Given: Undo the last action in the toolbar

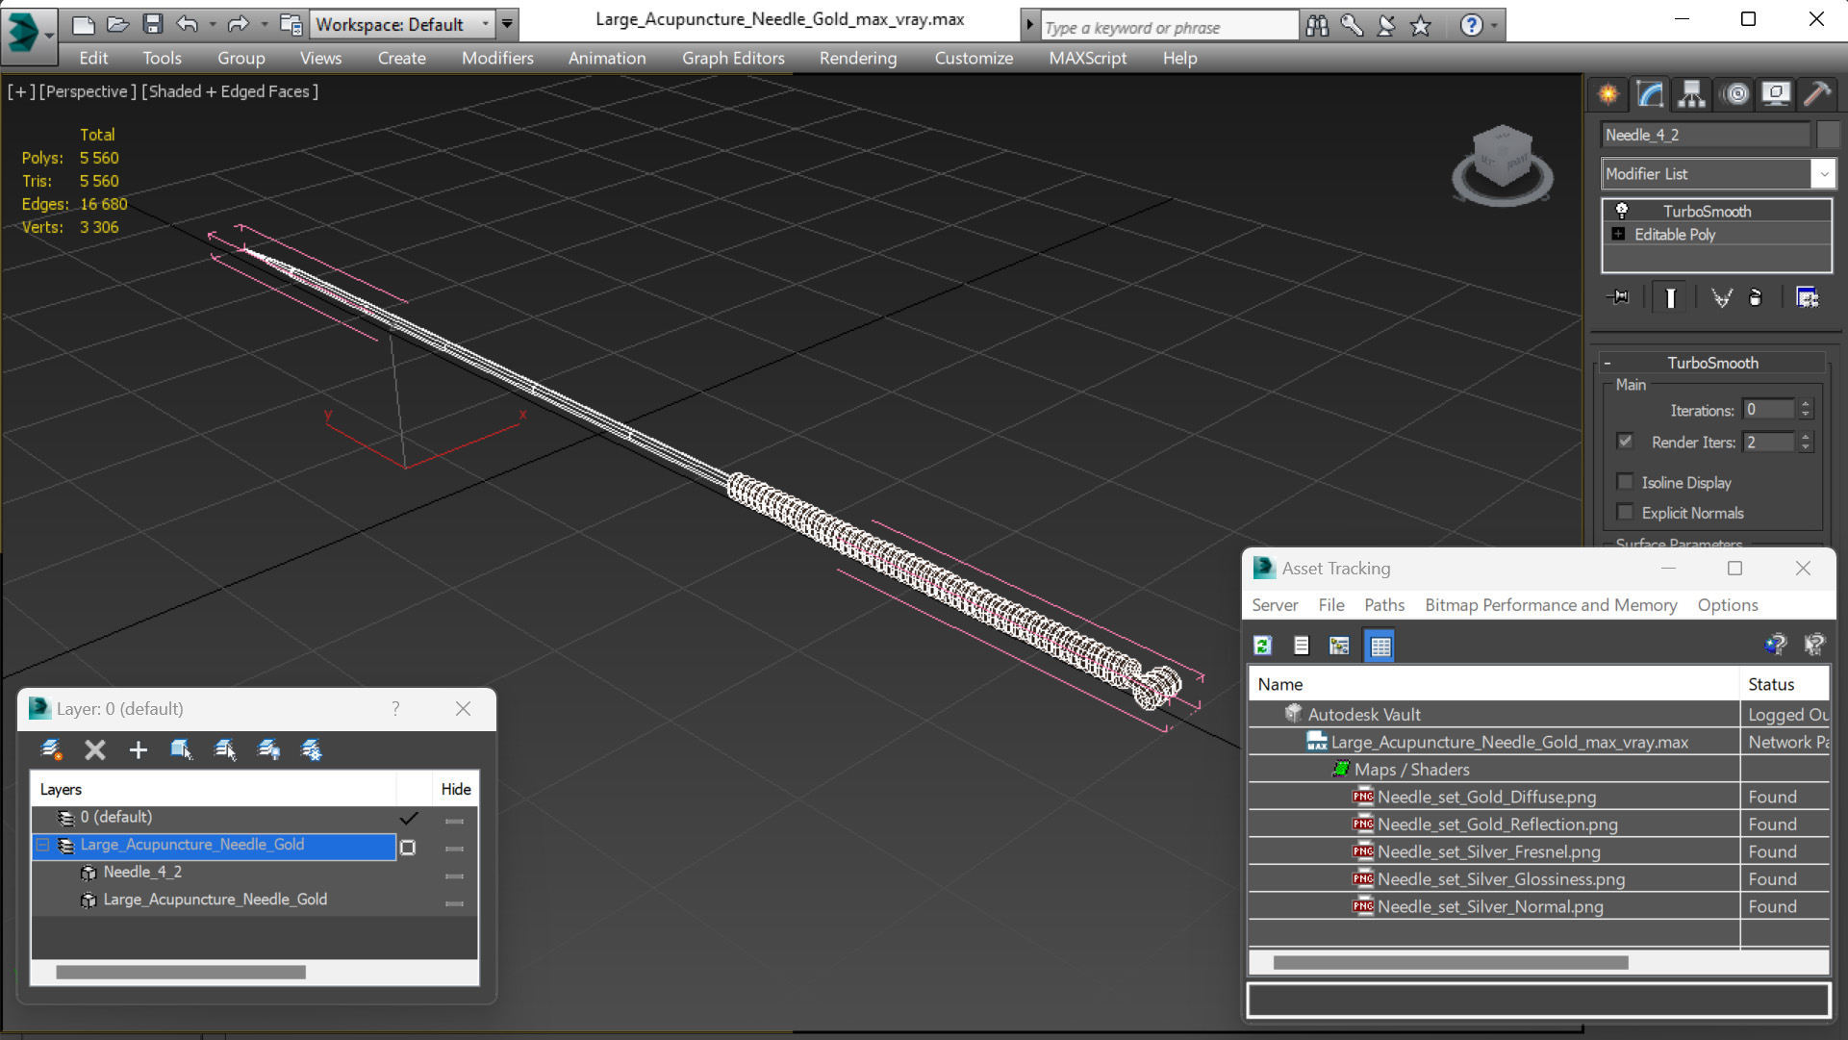Looking at the screenshot, I should click(x=187, y=24).
